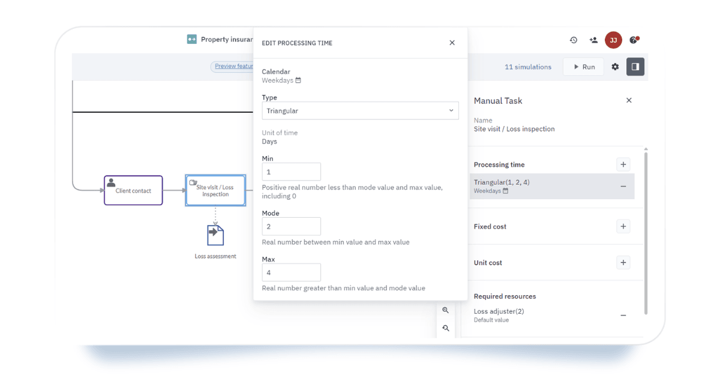Open the 11 simulations link

click(527, 67)
